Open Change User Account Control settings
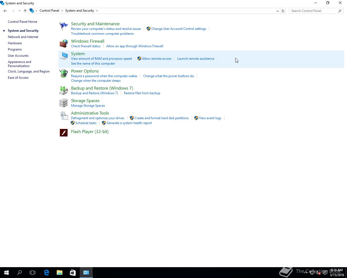Image resolution: width=347 pixels, height=278 pixels. pos(179,29)
